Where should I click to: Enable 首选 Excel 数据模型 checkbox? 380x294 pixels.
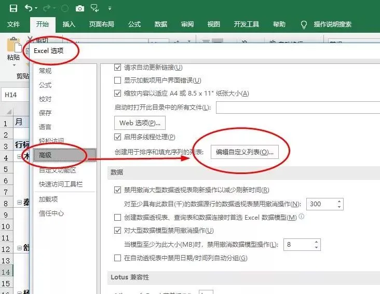(117, 217)
